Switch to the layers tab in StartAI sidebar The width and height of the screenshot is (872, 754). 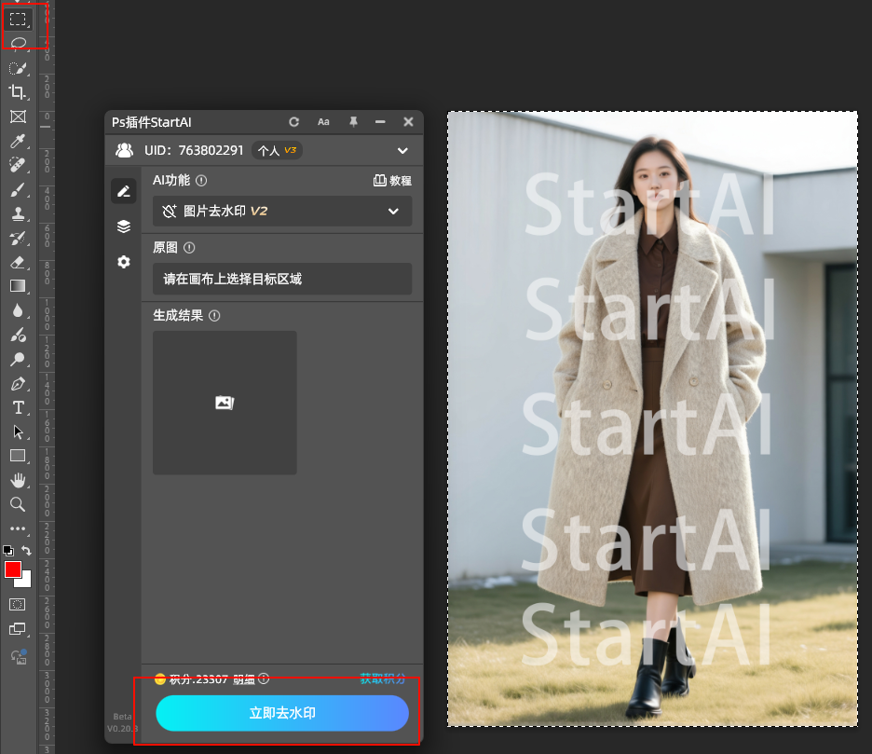tap(124, 226)
